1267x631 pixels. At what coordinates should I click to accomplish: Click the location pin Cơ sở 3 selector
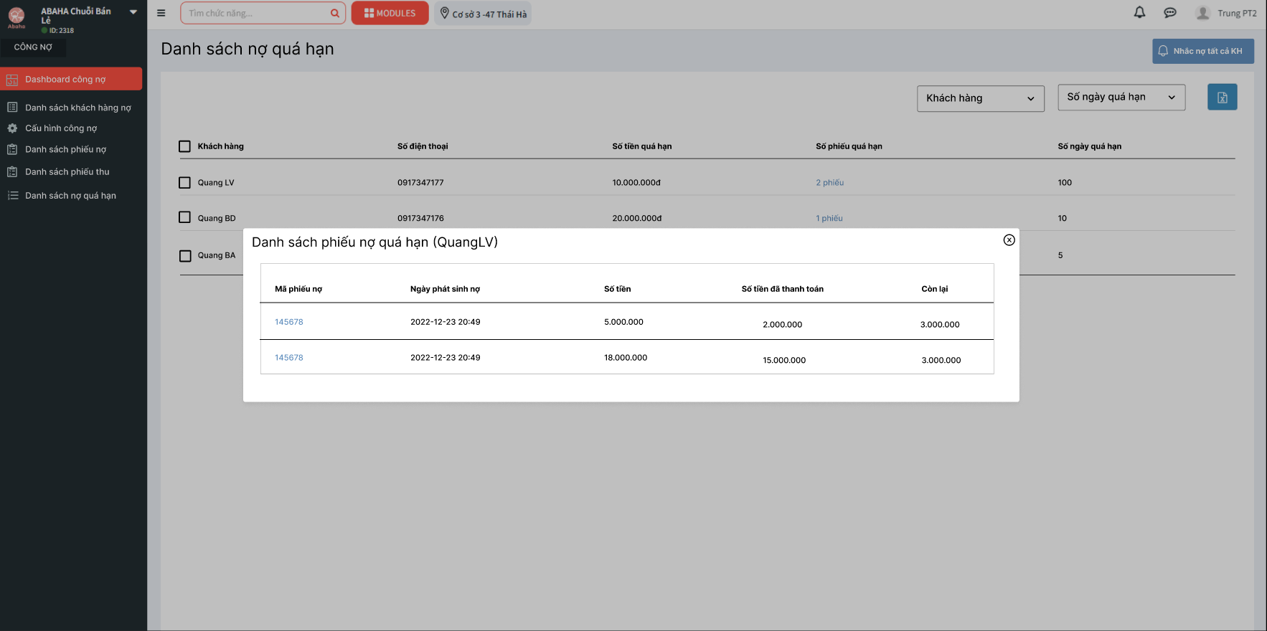click(482, 14)
